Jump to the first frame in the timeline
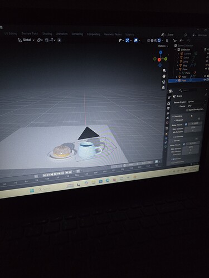Viewport: 209px width, 278px height. [x=45, y=175]
